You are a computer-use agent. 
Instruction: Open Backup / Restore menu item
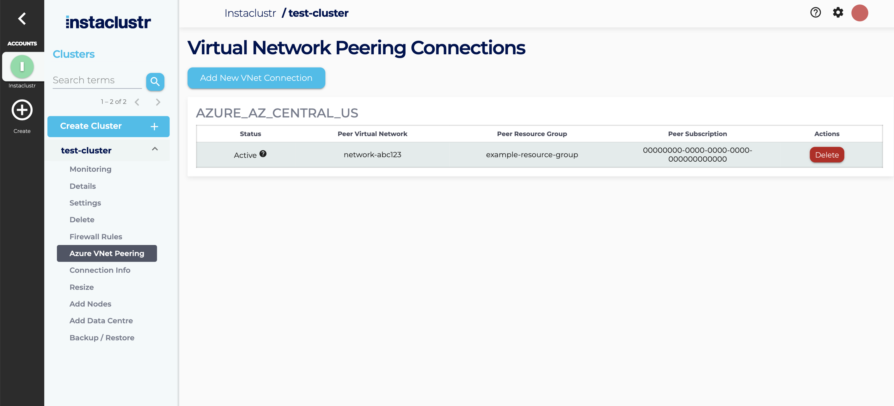(x=102, y=338)
